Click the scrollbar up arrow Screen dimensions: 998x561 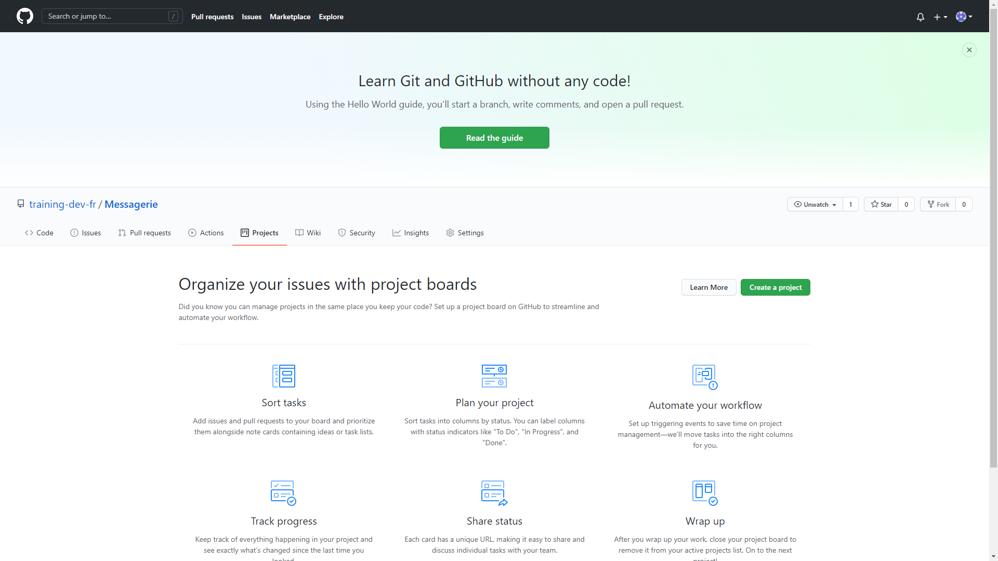[x=993, y=4]
